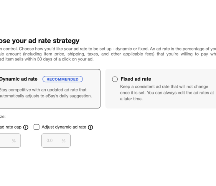This screenshot has height=186, width=216.
Task: Click the intro paragraph about ad rates
Action: pyautogui.click(x=108, y=54)
